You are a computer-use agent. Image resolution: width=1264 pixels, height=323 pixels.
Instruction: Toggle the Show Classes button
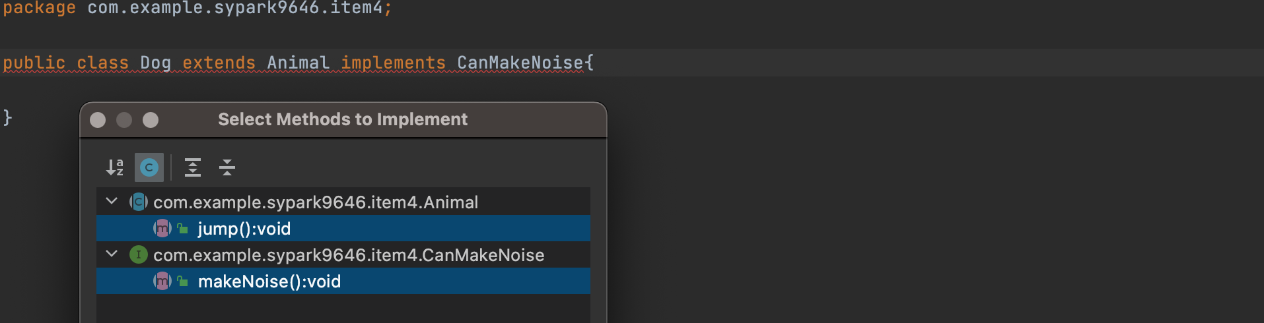point(149,167)
